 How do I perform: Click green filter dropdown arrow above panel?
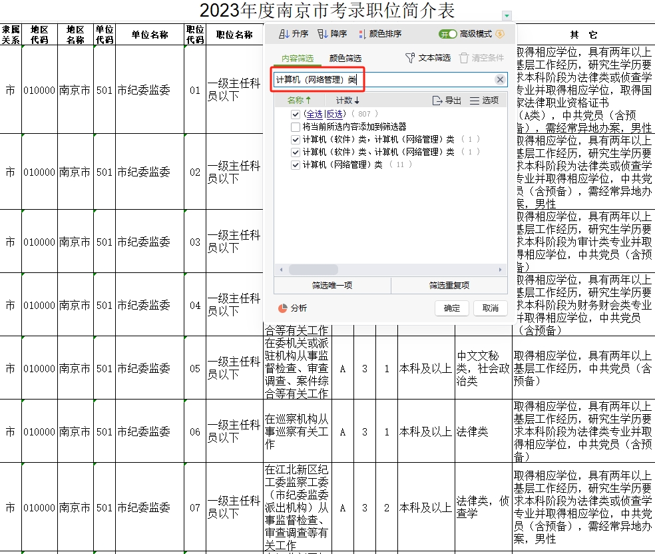pos(507,15)
